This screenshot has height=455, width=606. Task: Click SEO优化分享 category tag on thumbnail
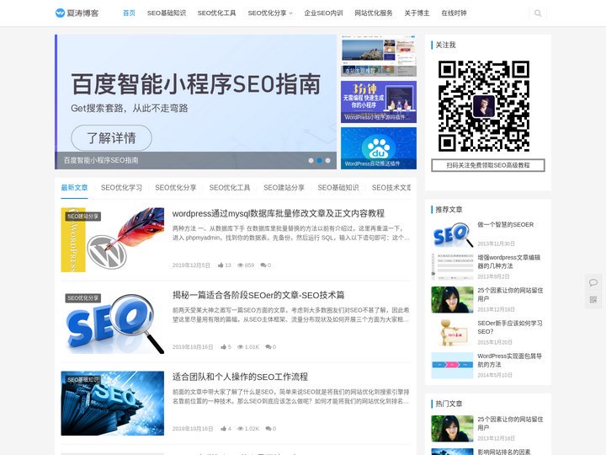[x=83, y=298]
